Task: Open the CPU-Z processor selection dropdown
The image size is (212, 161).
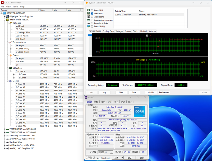Action: (112, 152)
